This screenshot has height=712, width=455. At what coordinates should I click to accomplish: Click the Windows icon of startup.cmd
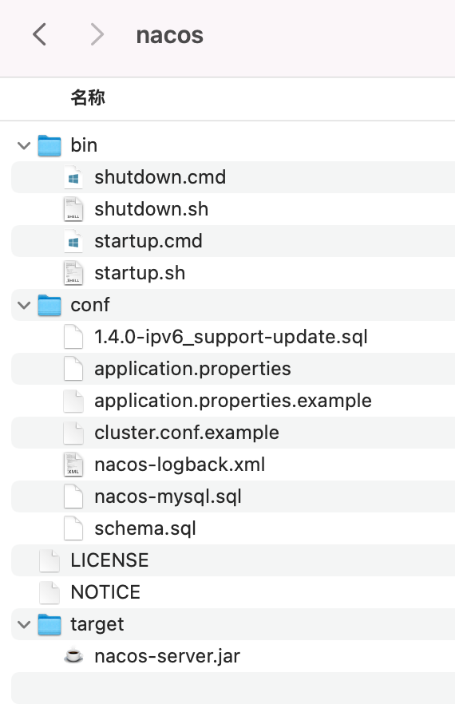pos(73,242)
